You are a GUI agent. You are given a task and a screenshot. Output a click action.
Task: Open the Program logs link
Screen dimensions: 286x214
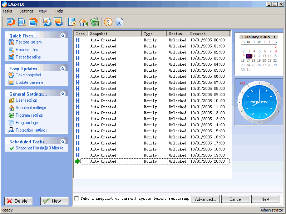26,123
